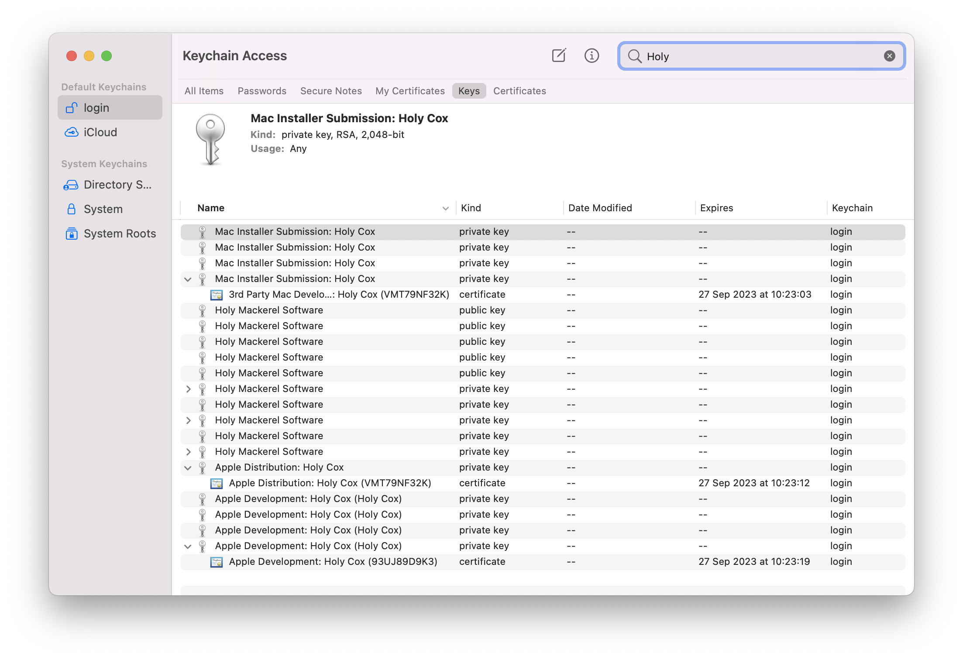Select the System Roots keychain

pyautogui.click(x=110, y=233)
